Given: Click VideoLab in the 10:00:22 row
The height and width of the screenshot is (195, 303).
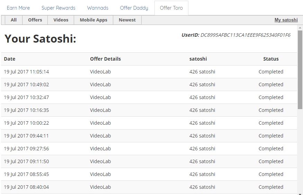Looking at the screenshot, I should tap(100, 123).
